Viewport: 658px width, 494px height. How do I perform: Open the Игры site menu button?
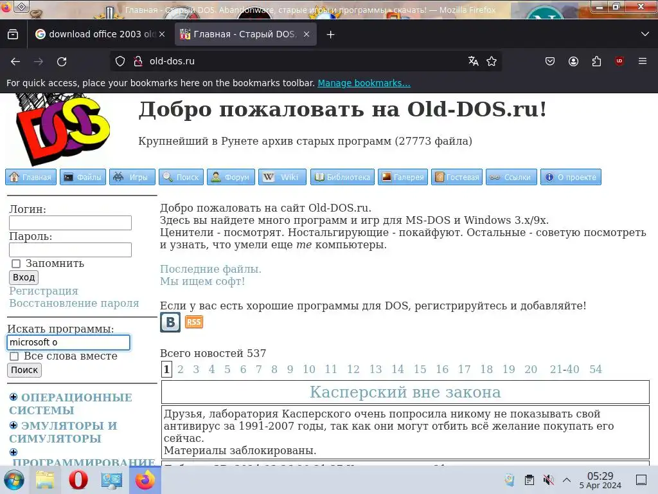click(132, 177)
